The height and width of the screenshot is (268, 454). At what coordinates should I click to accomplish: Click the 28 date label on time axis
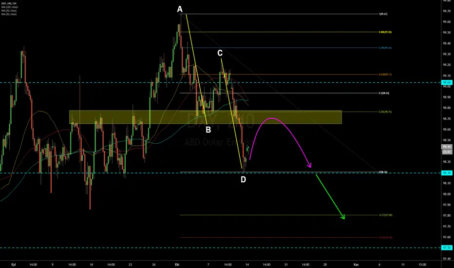(325, 265)
